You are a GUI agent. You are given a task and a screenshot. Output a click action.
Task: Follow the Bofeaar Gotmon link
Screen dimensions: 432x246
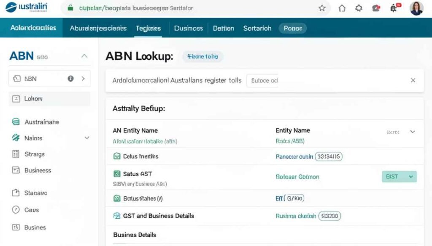297,177
